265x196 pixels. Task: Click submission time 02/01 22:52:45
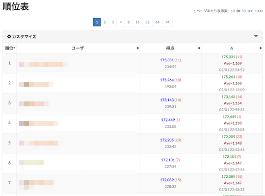coord(232,149)
